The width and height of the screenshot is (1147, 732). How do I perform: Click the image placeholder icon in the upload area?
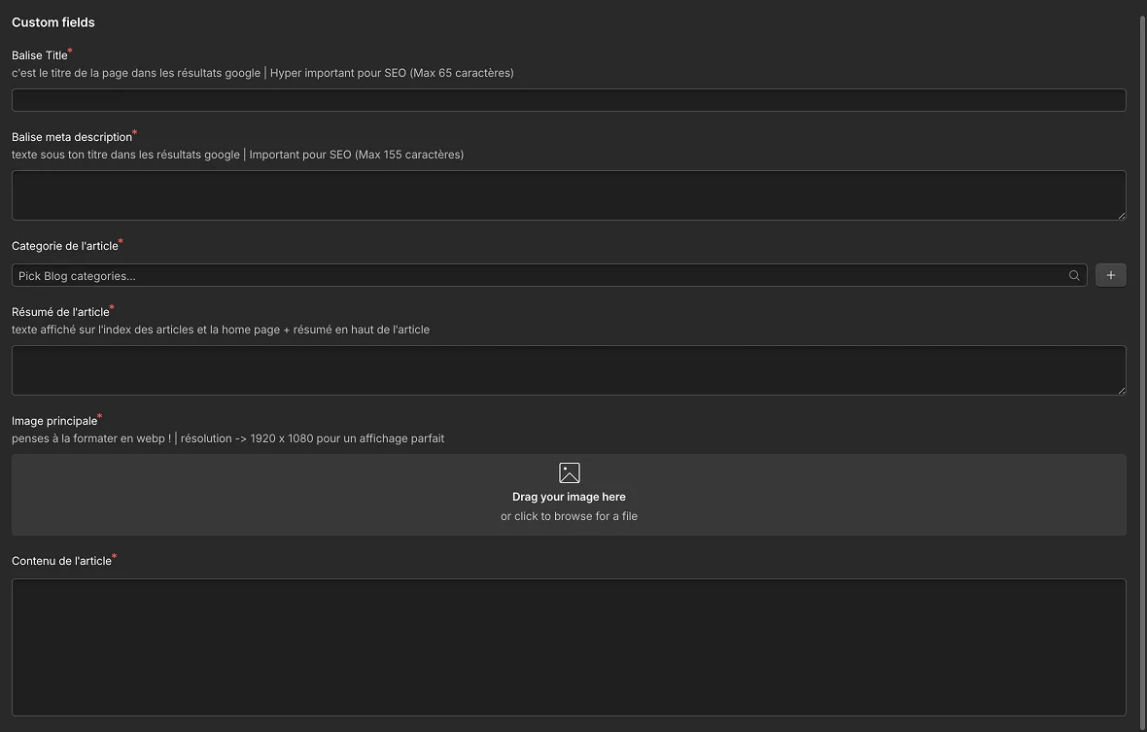pyautogui.click(x=569, y=472)
